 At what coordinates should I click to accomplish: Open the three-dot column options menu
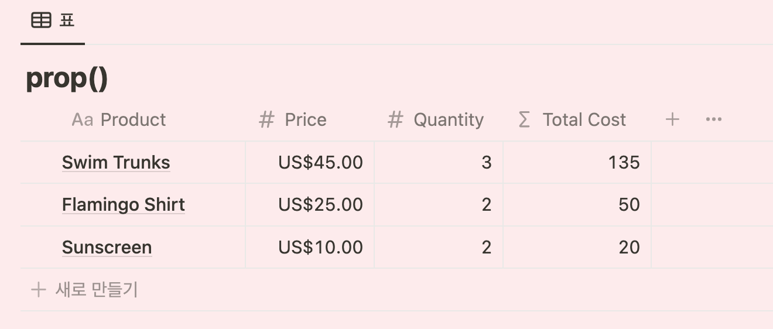(714, 119)
